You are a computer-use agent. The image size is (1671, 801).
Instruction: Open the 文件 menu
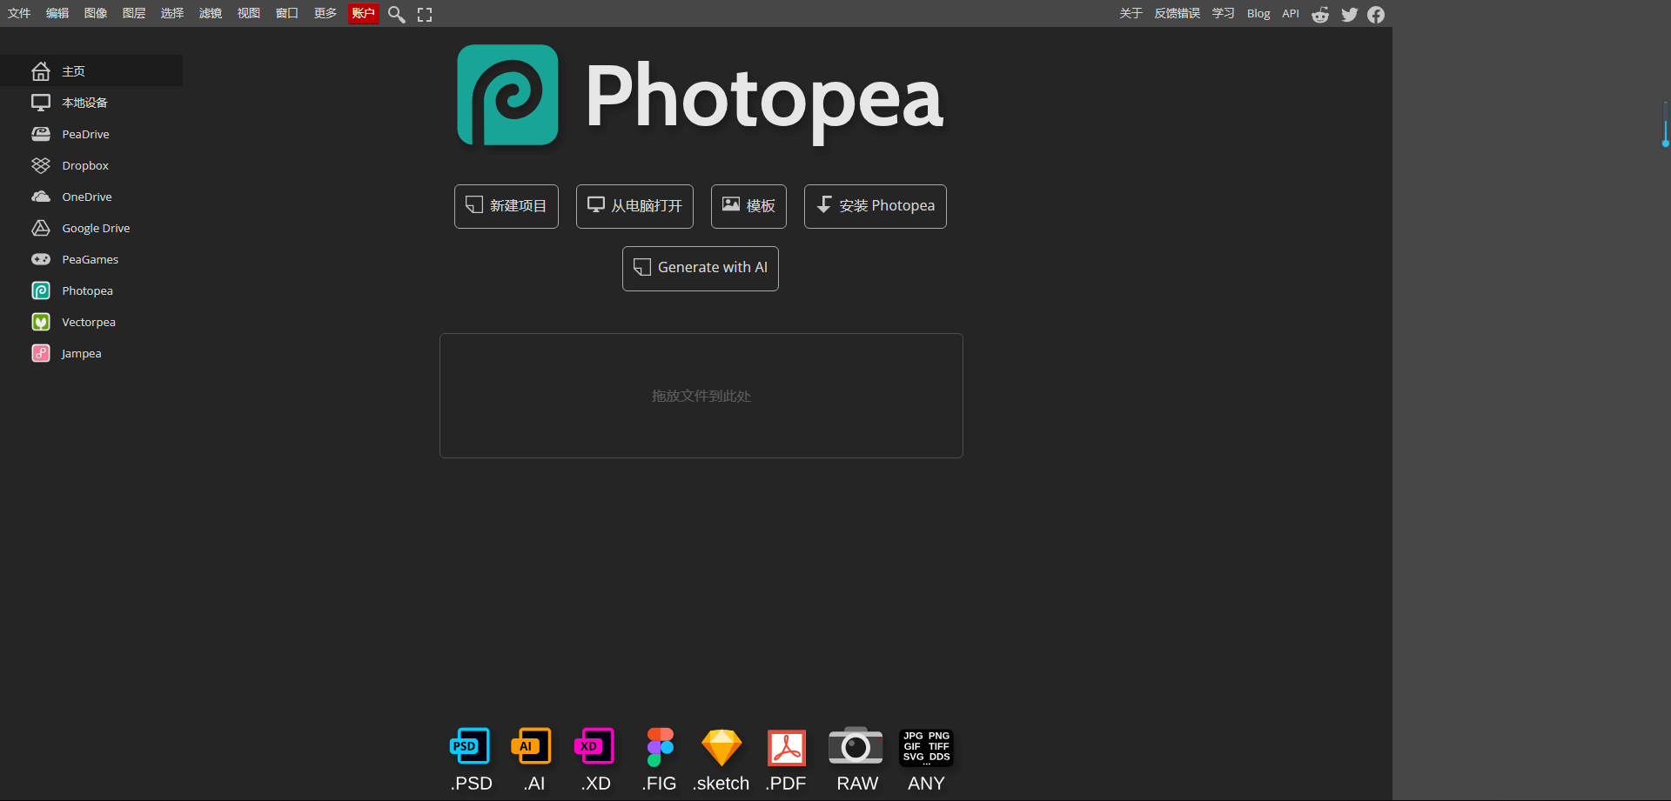pyautogui.click(x=19, y=13)
